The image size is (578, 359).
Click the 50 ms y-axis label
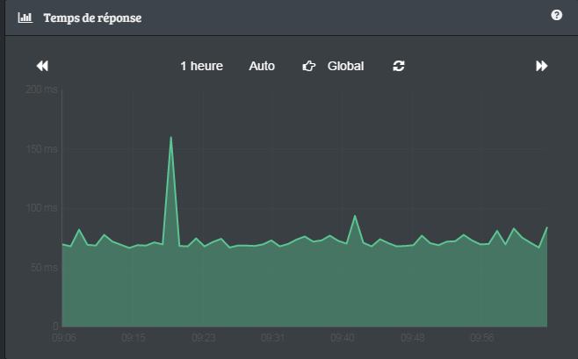coord(44,267)
